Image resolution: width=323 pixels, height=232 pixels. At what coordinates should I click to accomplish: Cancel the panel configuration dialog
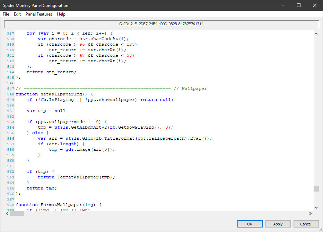click(306, 224)
